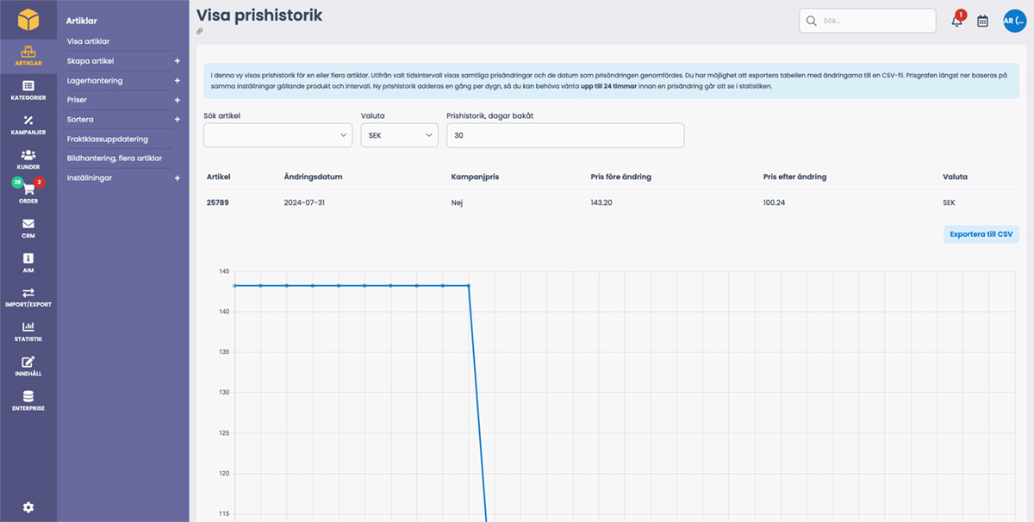Click the link icon under page title
The width and height of the screenshot is (1034, 522).
click(x=200, y=32)
